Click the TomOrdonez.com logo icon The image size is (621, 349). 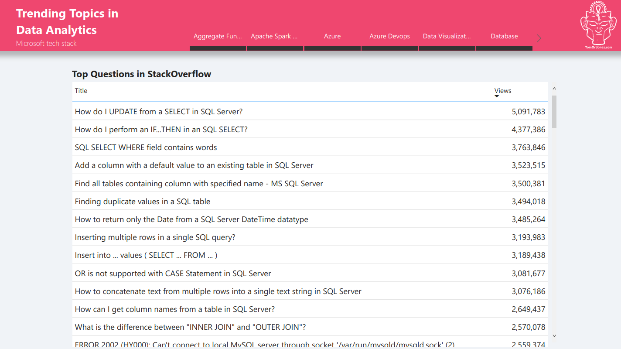pos(598,25)
